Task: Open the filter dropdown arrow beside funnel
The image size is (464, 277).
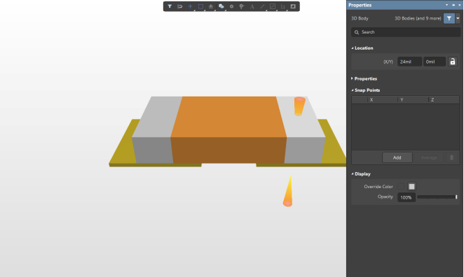Action: coord(458,18)
